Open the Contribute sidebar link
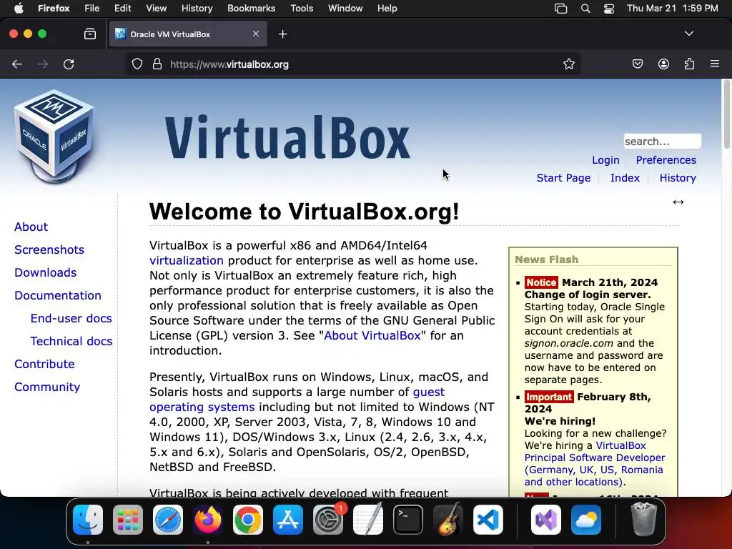732x549 pixels. (44, 364)
